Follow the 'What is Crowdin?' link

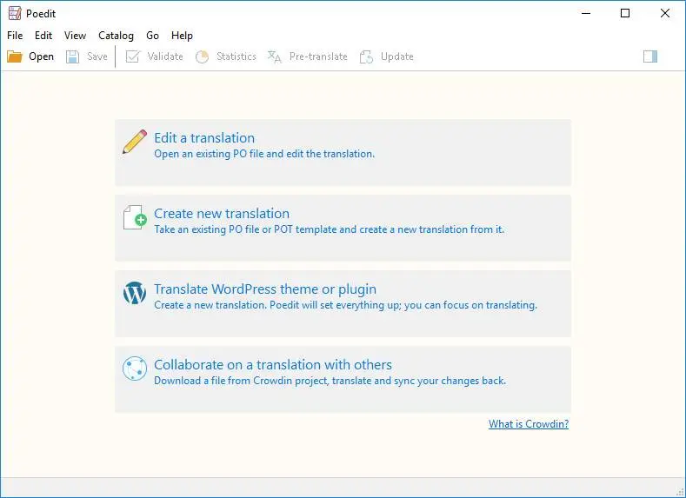(529, 423)
